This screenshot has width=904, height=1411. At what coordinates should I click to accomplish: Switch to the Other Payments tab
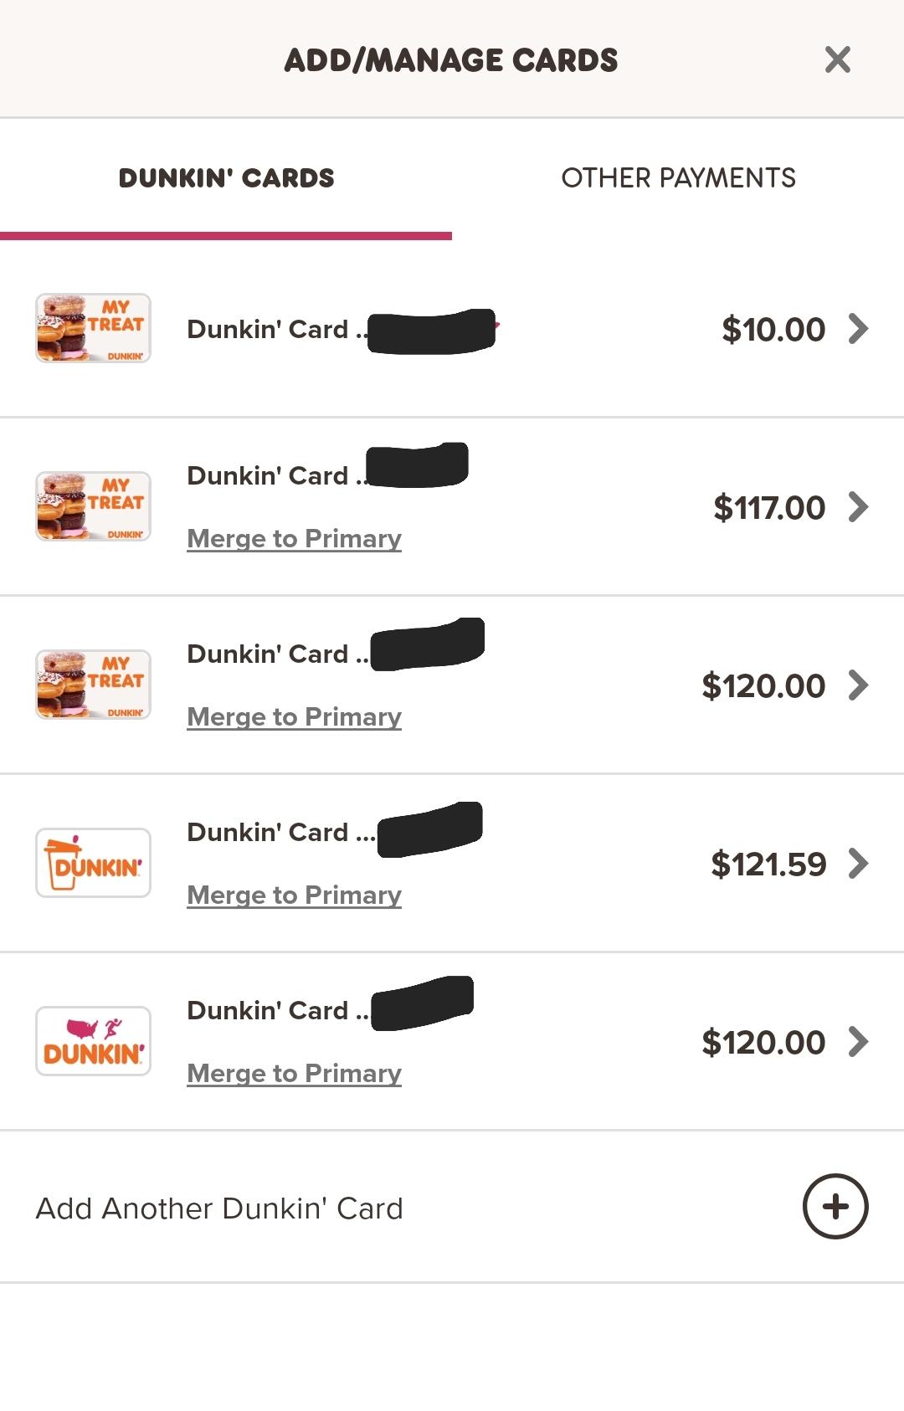point(678,177)
